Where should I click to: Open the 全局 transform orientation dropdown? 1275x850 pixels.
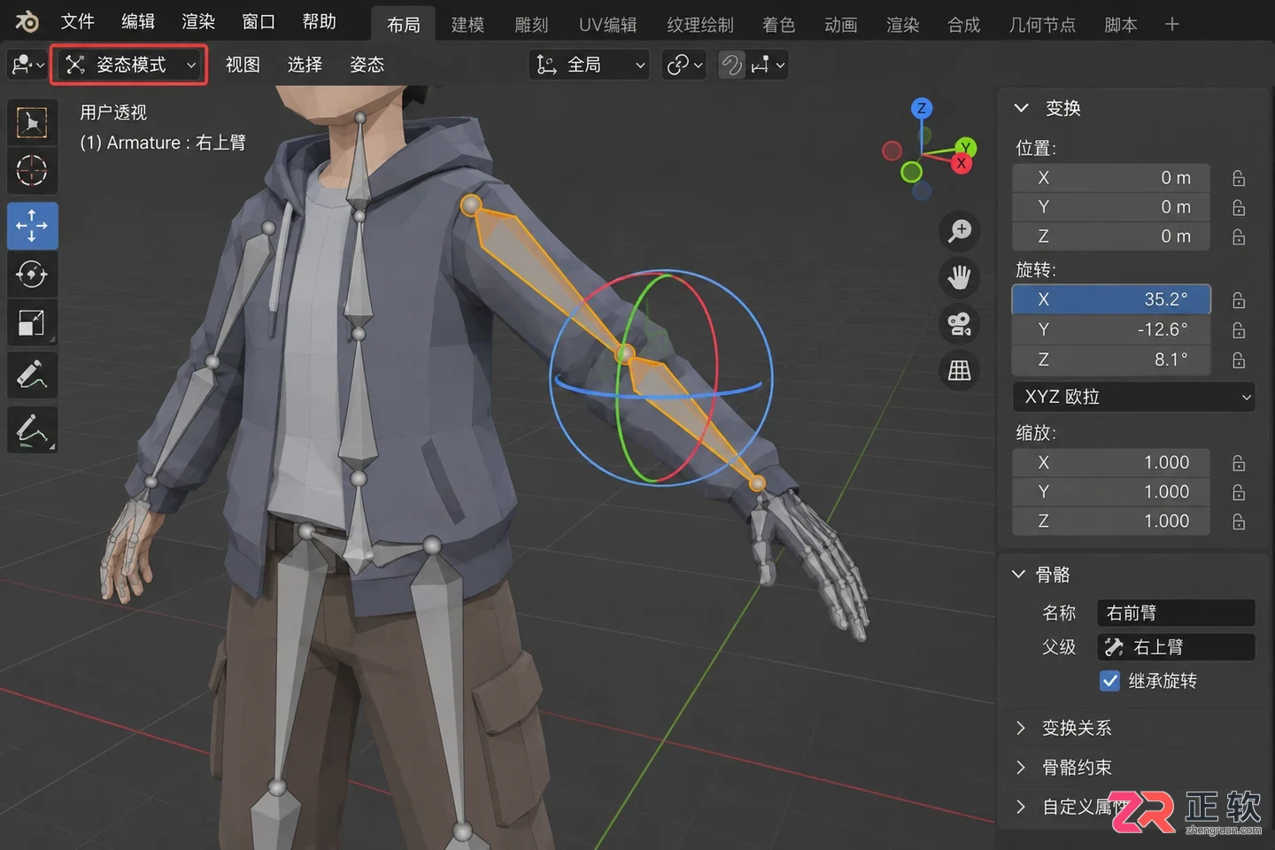click(x=590, y=65)
